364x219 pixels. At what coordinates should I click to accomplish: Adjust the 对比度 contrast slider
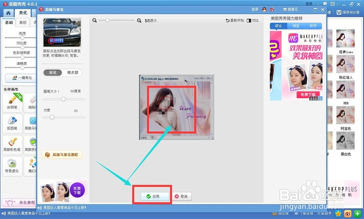tap(22, 47)
